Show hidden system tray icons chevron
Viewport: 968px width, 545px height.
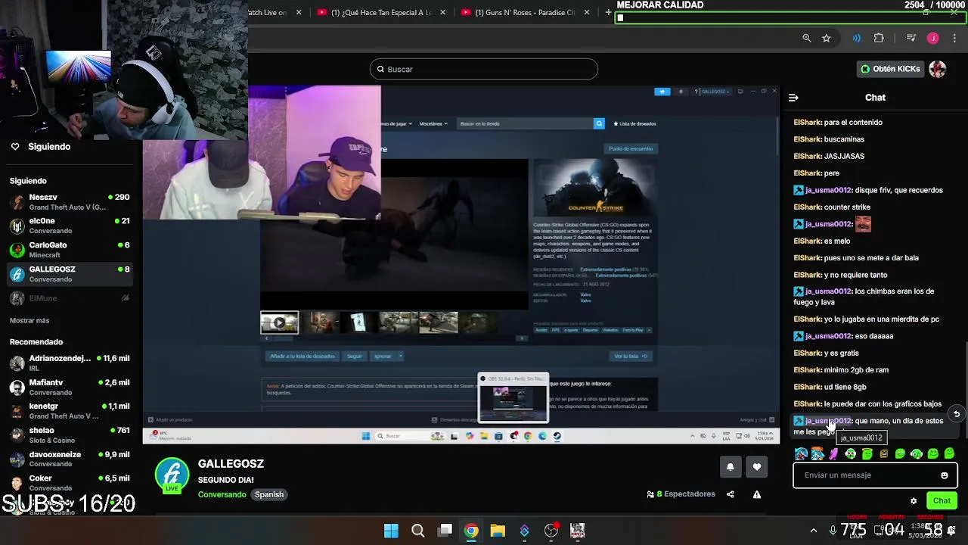point(814,531)
